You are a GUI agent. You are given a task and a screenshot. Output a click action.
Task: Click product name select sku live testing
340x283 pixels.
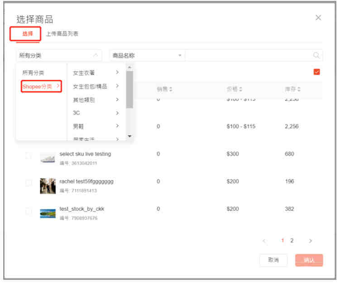[x=85, y=154]
